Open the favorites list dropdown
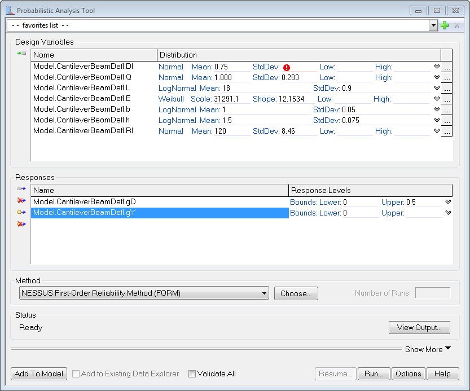This screenshot has width=470, height=391. pyautogui.click(x=433, y=25)
